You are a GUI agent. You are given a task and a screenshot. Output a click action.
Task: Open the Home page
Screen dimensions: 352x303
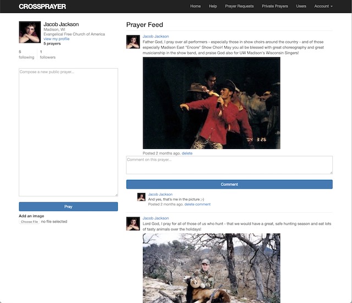coord(195,7)
